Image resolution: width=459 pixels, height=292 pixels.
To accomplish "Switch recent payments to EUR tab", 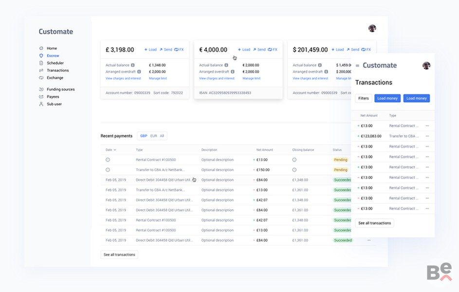I will point(154,136).
